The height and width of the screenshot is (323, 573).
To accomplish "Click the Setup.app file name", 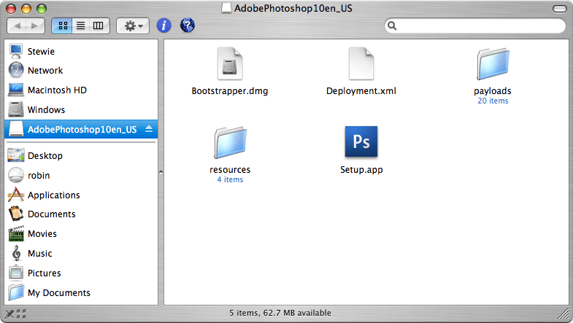I will click(x=361, y=170).
